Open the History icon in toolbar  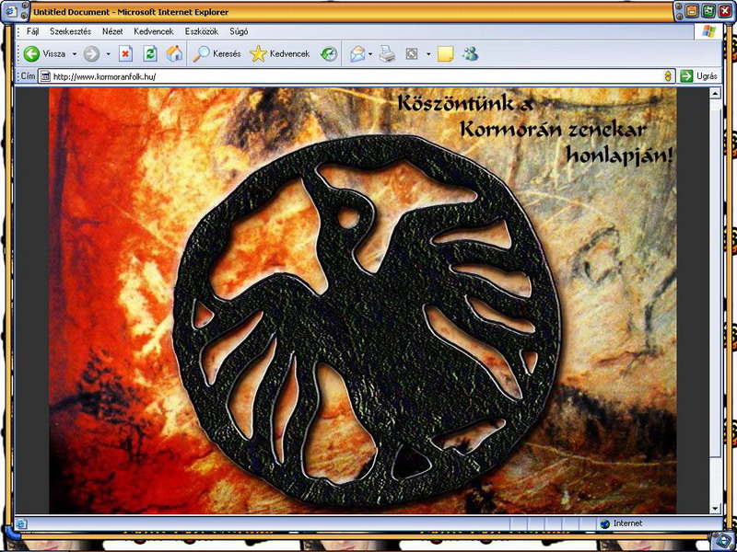(329, 54)
